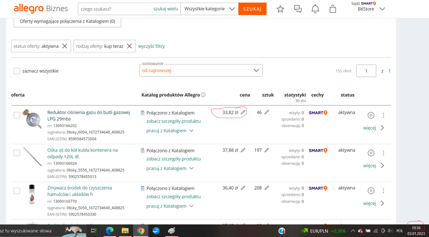Remove the 'status oferty: aktywna' filter
This screenshot has width=429, height=237.
(65, 46)
